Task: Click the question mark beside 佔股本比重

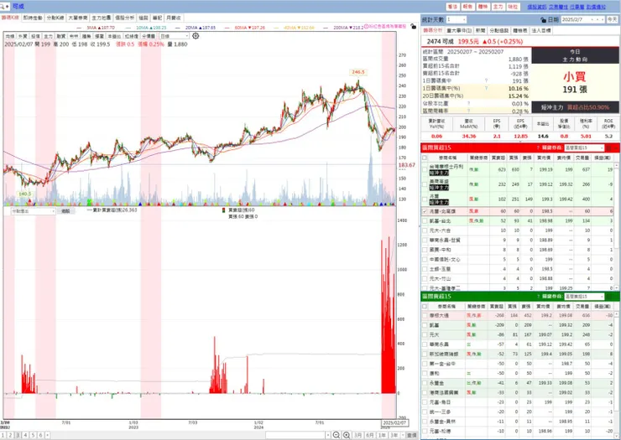Action: (468, 103)
